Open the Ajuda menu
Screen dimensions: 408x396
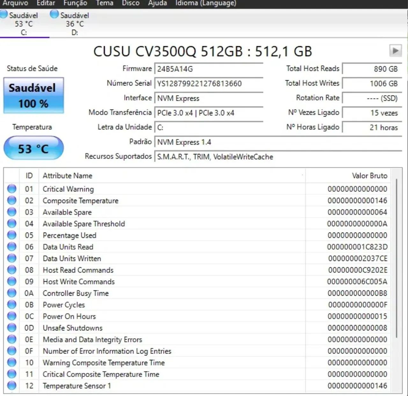tap(157, 3)
